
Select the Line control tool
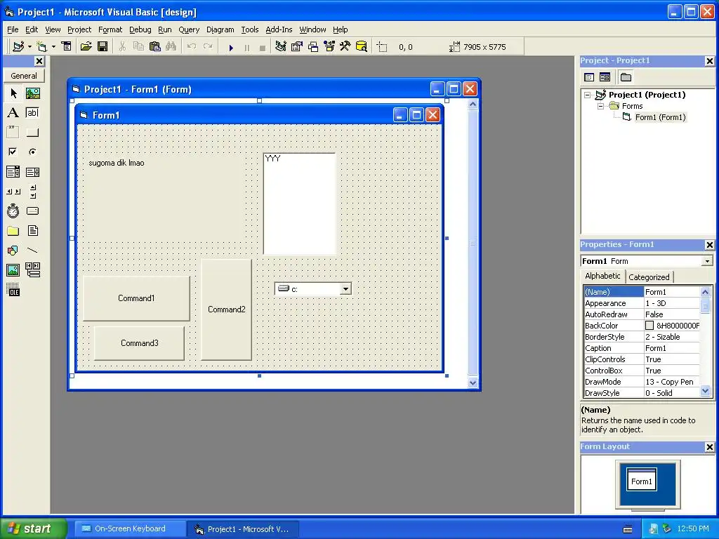[x=32, y=251]
